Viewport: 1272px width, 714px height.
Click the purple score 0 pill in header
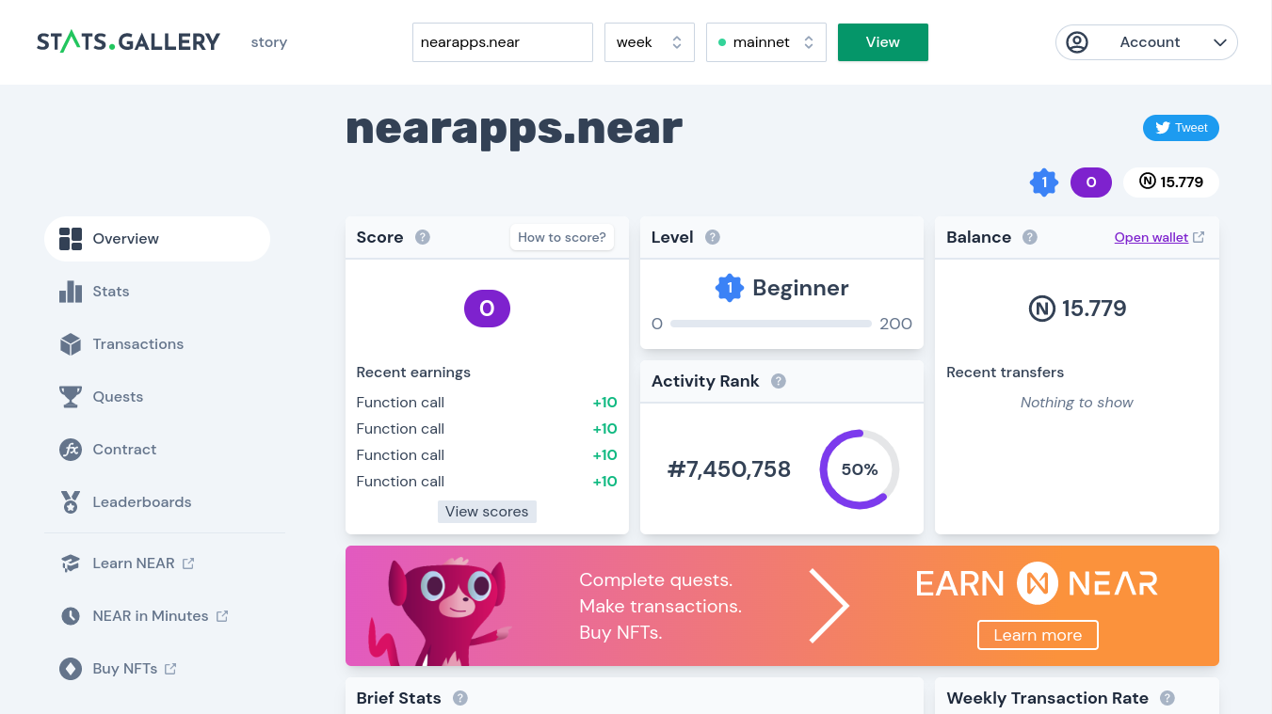click(x=1091, y=182)
